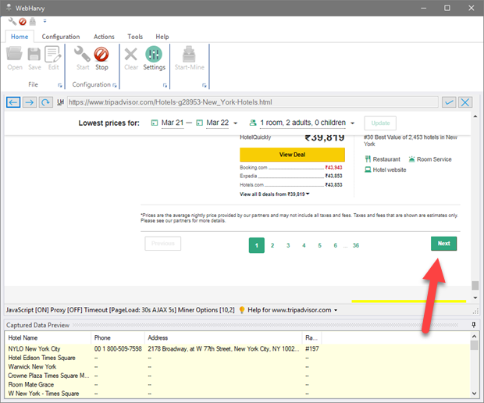Image resolution: width=484 pixels, height=403 pixels.
Task: Click the Hotel website link
Action: (x=389, y=169)
